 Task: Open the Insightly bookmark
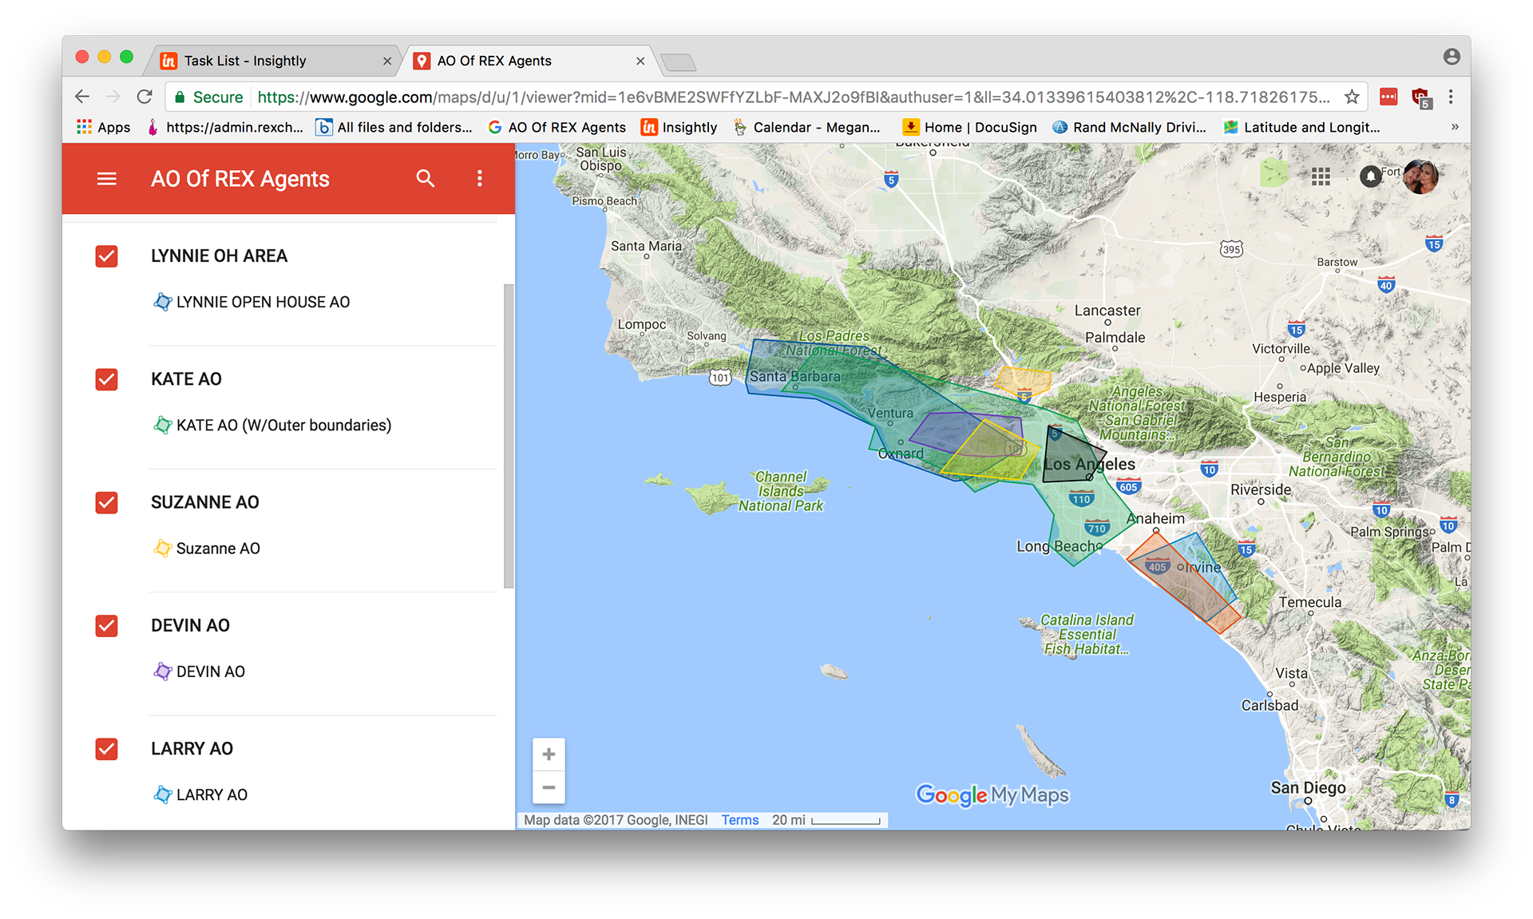[679, 127]
